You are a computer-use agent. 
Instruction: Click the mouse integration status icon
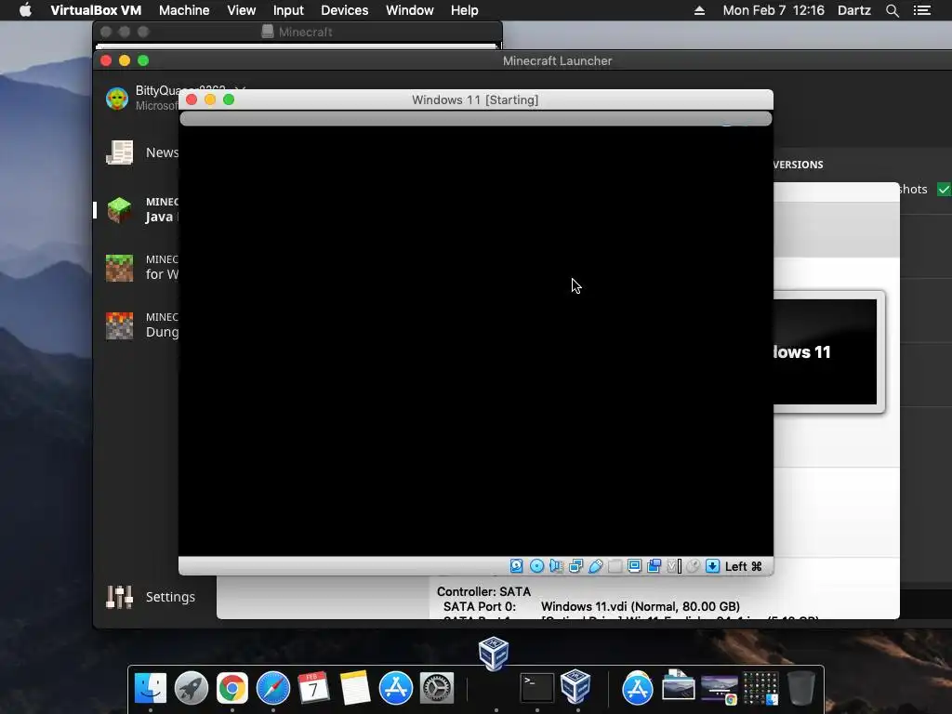coord(693,566)
